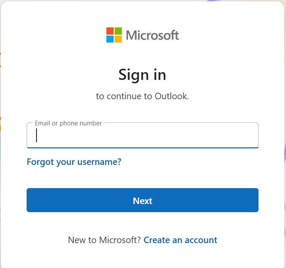Viewport: 286px width, 268px height.
Task: Click the green square in Microsoft logo
Action: point(118,31)
